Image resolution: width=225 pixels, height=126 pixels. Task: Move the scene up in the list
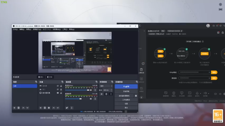[x=23, y=108]
